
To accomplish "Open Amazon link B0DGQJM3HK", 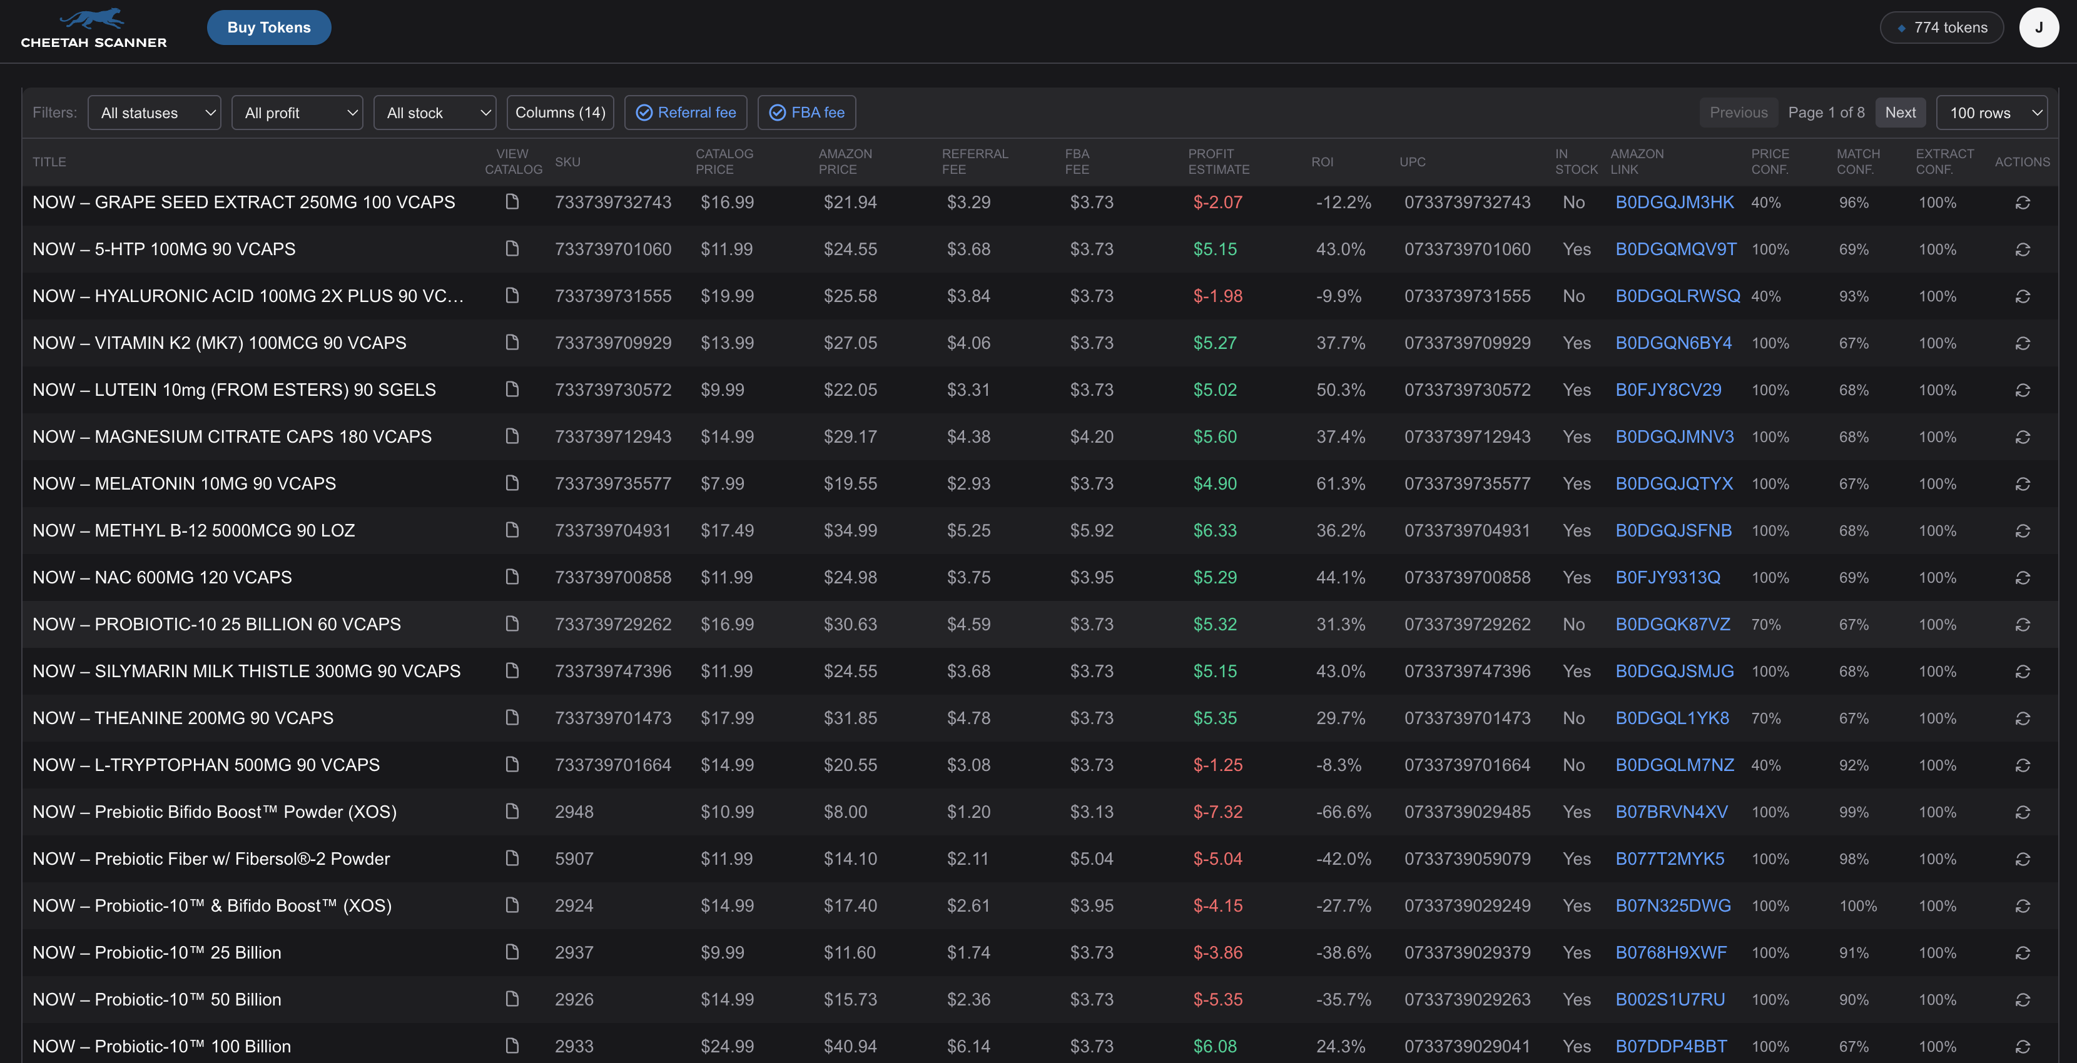I will (x=1674, y=203).
